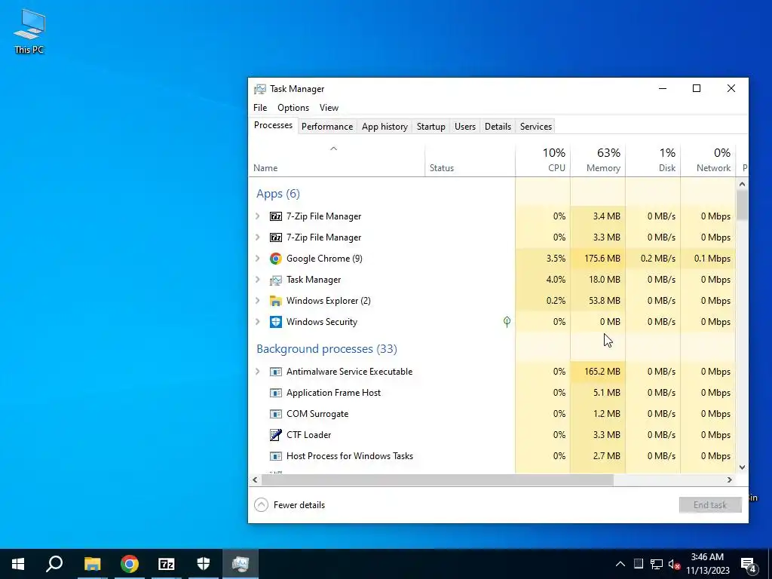Collapse view using Fewer details

289,505
